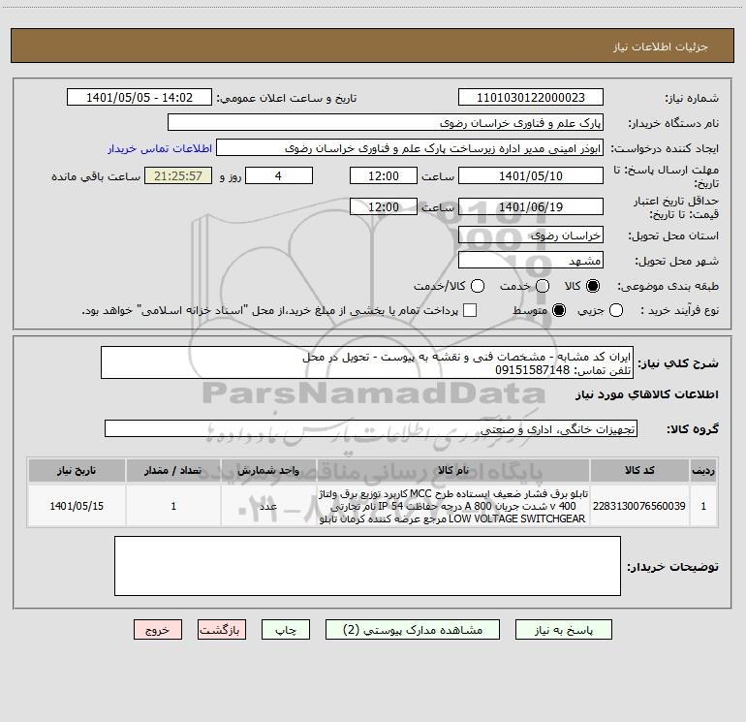This screenshot has width=746, height=722.
Task: Click the remaining time countdown 21:25:57
Action: 178,175
